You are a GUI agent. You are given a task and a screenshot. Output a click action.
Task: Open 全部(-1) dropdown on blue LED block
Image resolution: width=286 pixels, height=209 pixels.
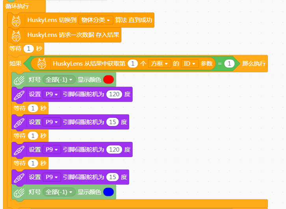59,192
